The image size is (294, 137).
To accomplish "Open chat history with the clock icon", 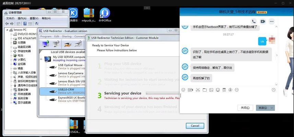I will 273,90.
